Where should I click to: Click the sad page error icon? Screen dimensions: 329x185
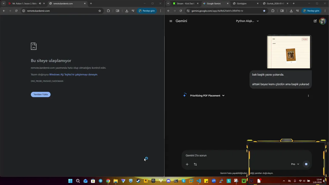coord(34,46)
